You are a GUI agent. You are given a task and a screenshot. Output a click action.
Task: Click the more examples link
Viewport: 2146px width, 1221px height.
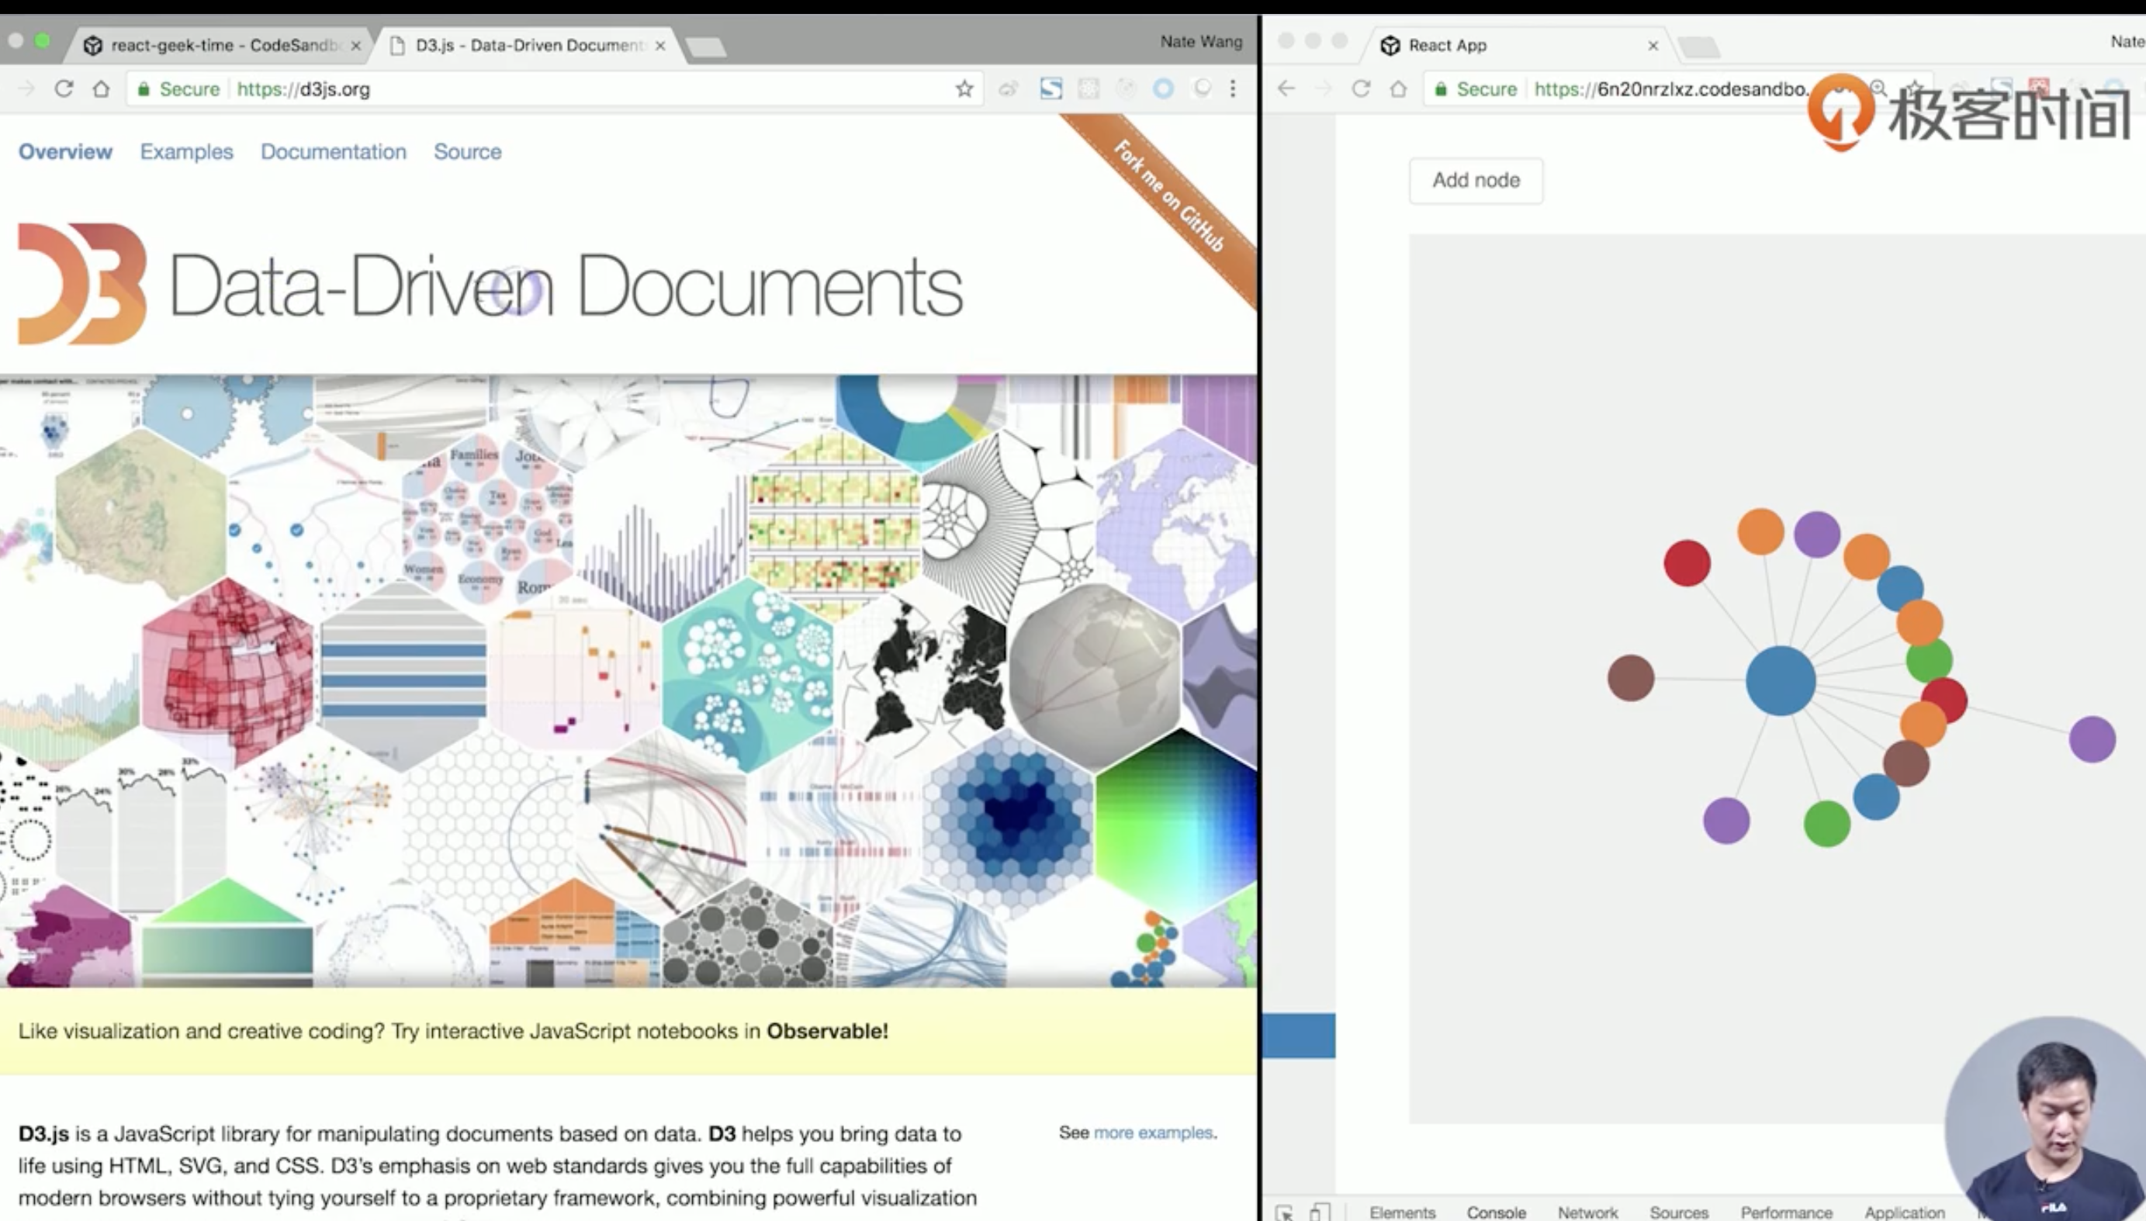click(x=1153, y=1132)
